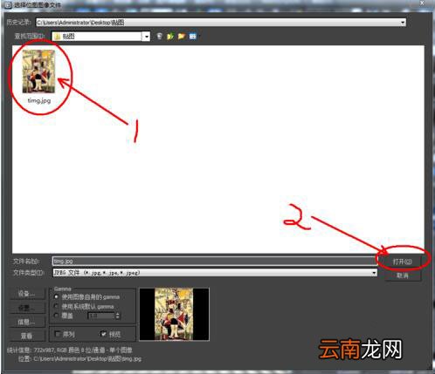Select the timg.jpg image thumbnail
435x374 pixels.
tap(38, 71)
